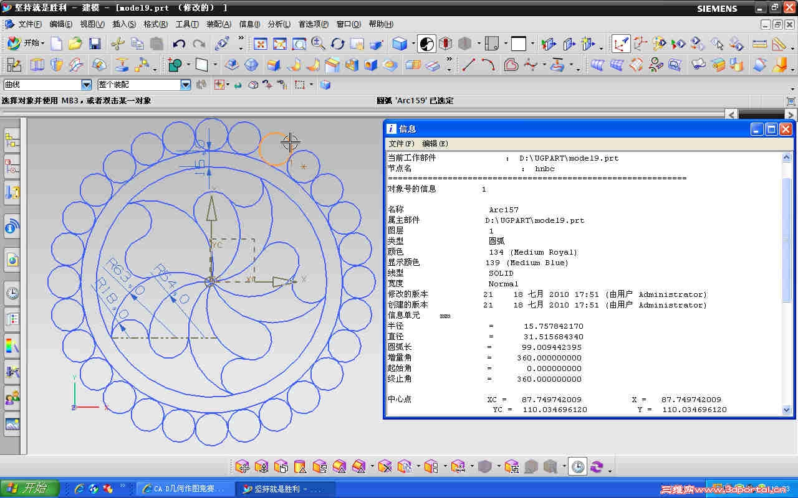
Task: Select the orange highlighted circle Arc159 in the sketch
Action: 275,148
